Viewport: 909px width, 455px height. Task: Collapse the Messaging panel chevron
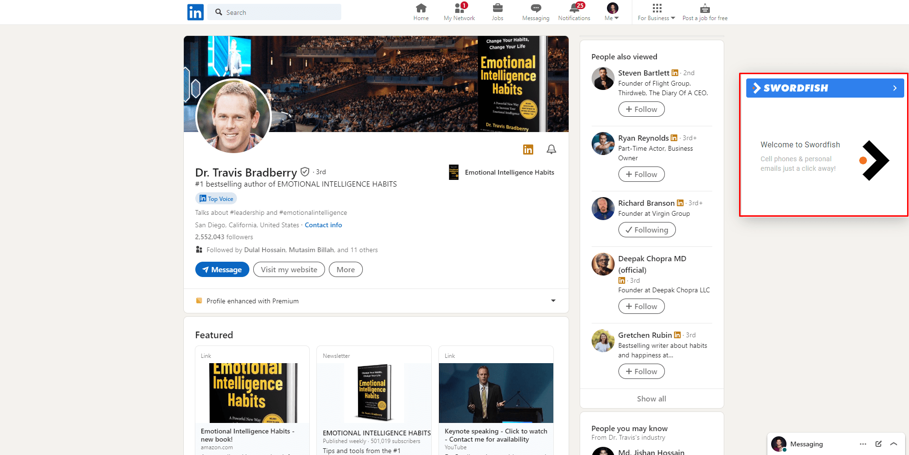coord(894,444)
